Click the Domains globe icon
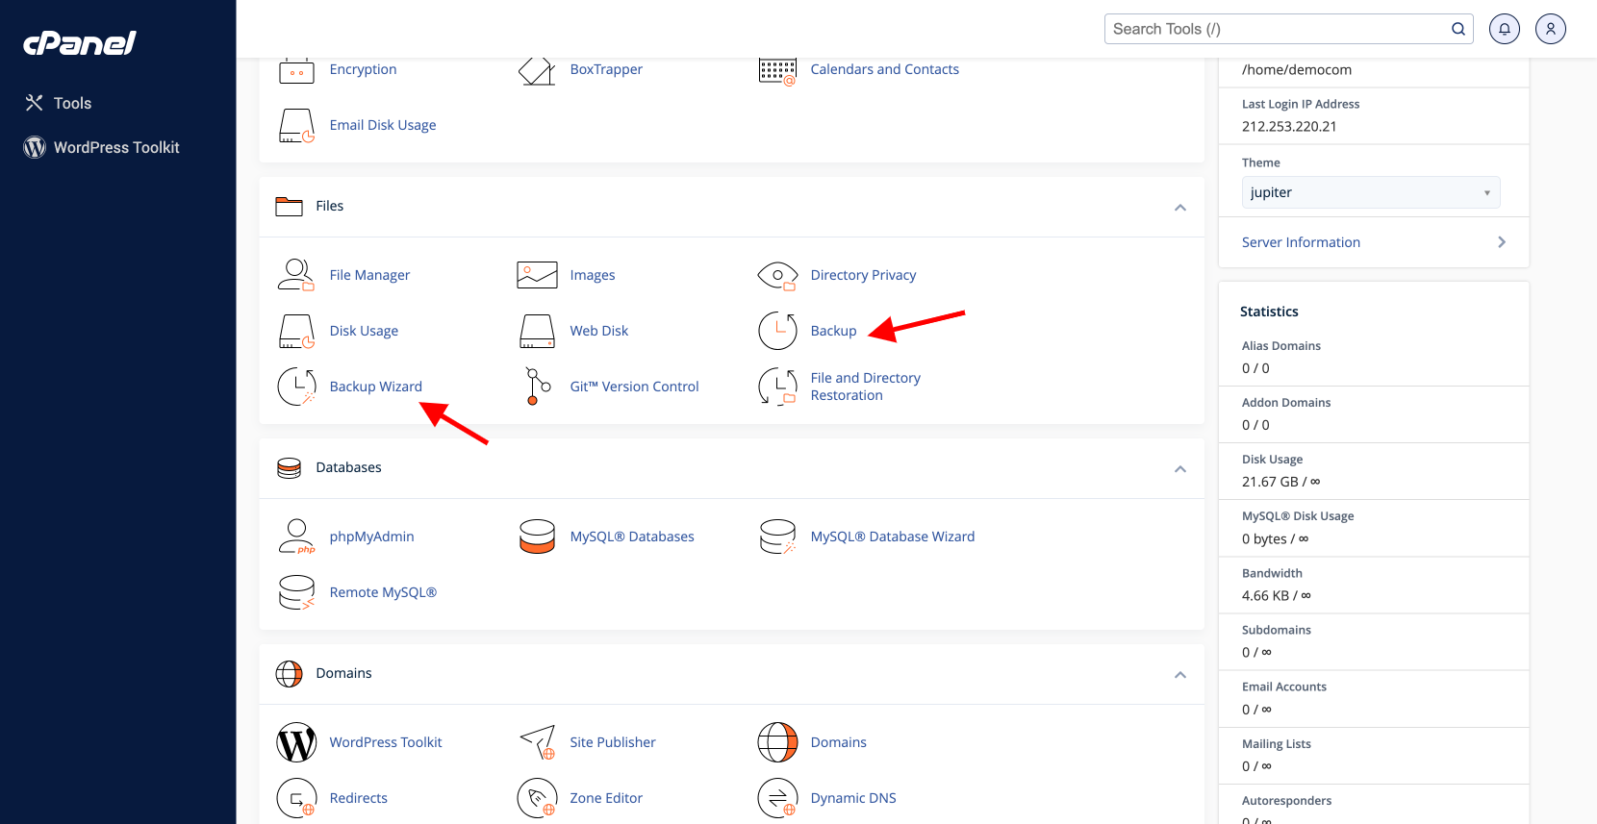 click(777, 742)
